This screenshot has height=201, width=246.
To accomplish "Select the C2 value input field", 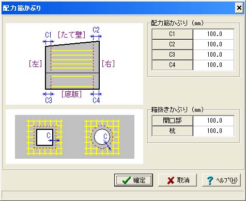I will point(213,44).
